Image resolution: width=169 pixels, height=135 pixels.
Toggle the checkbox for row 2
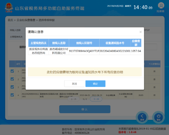tap(12, 79)
